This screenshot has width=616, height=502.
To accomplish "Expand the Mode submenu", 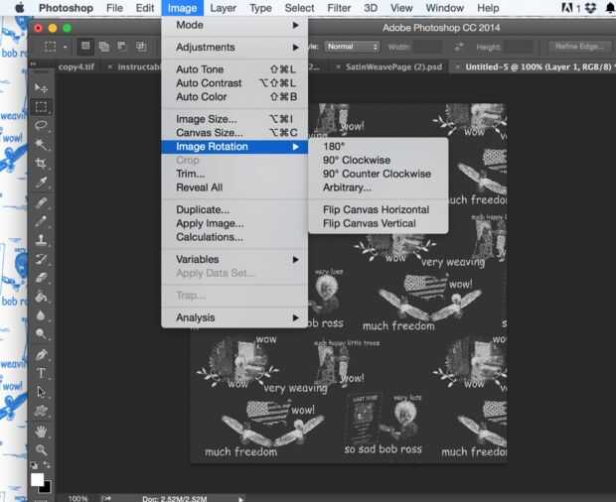I will (234, 25).
